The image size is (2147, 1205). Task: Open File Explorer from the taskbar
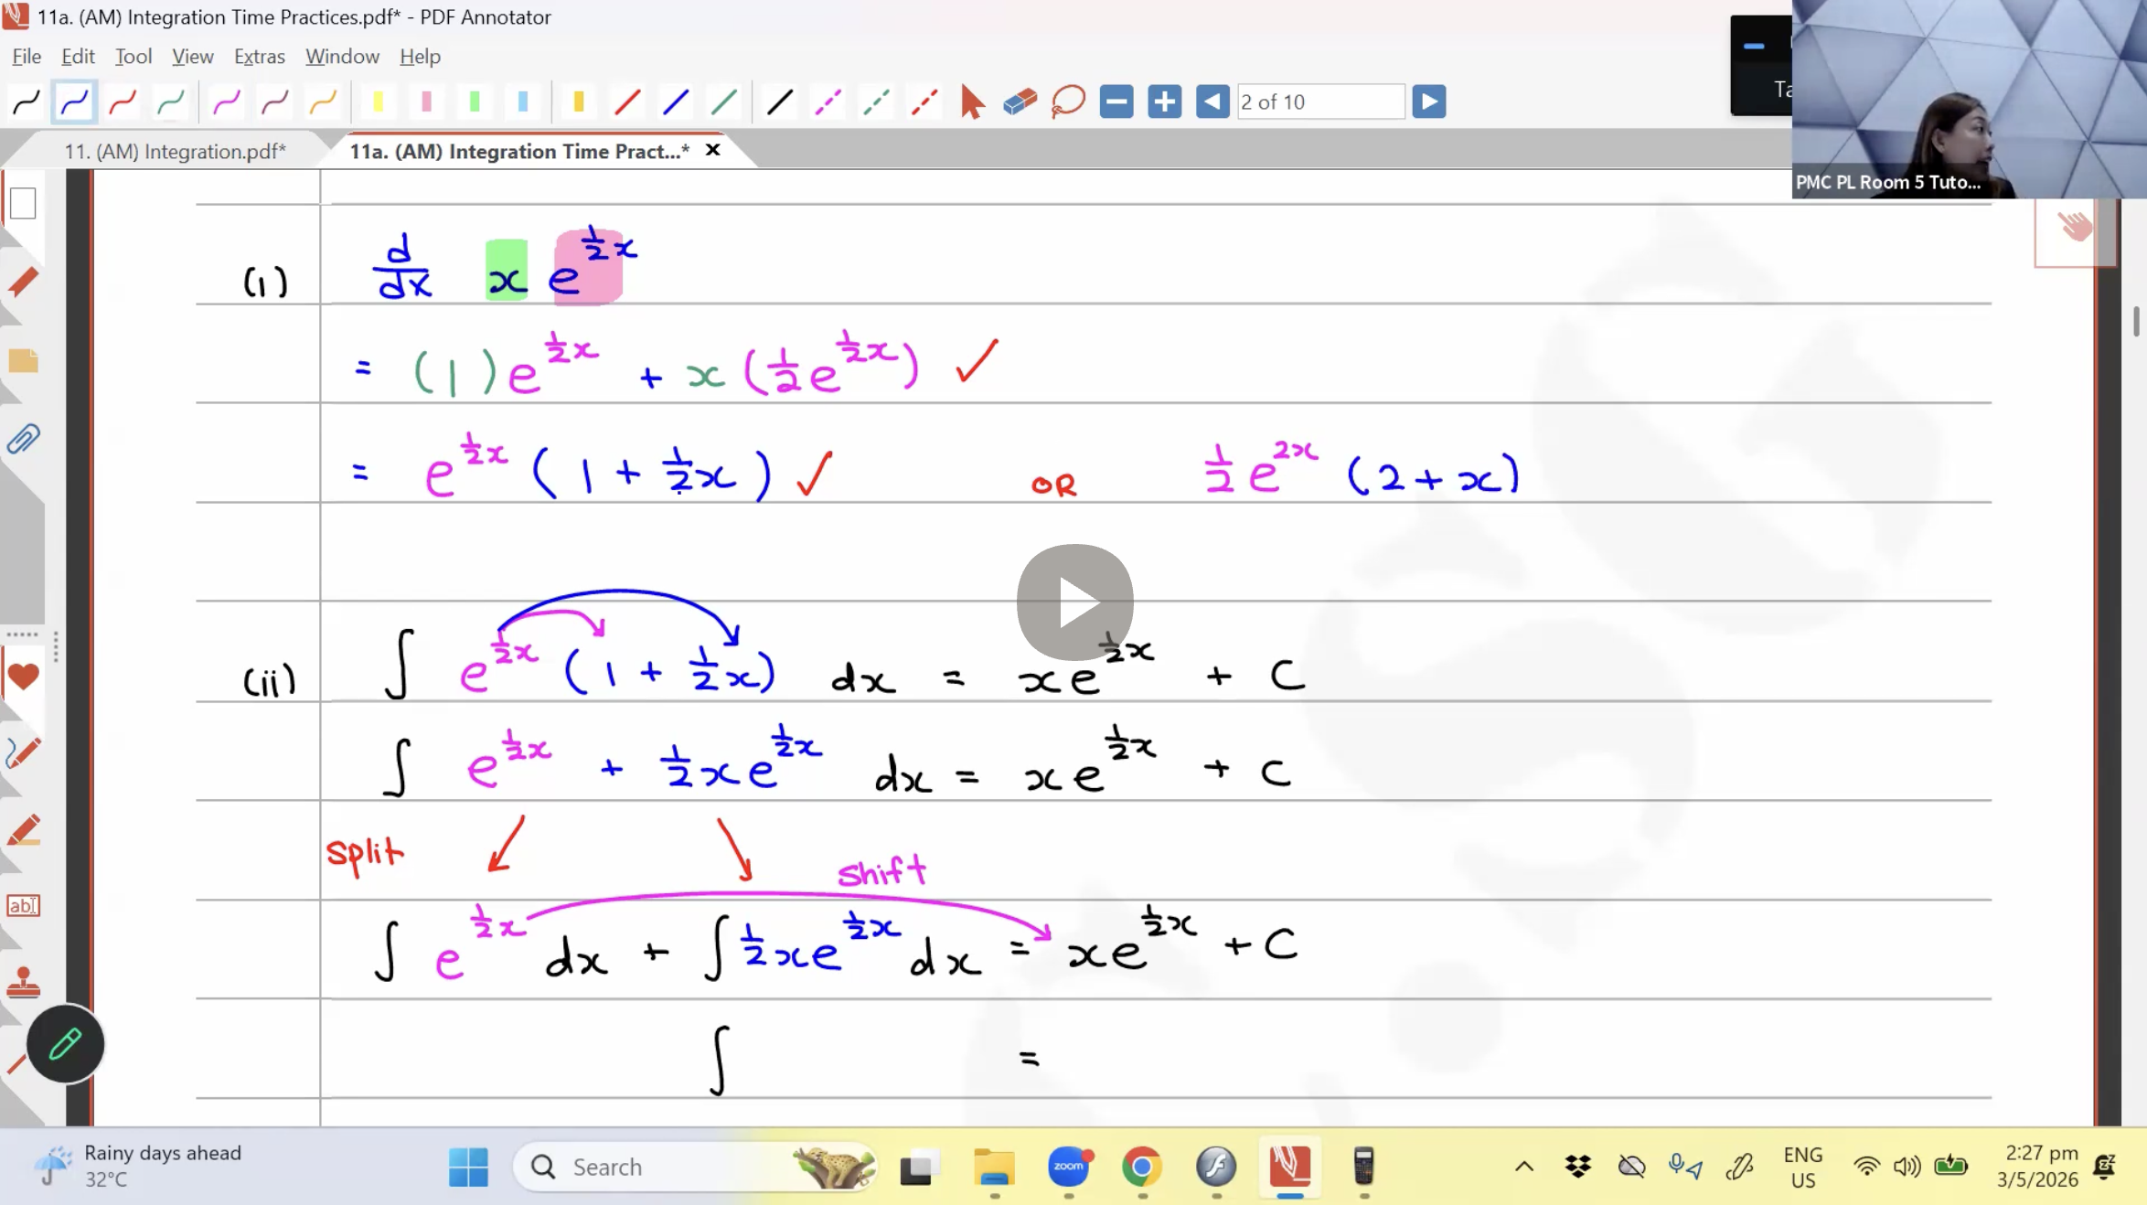tap(994, 1167)
